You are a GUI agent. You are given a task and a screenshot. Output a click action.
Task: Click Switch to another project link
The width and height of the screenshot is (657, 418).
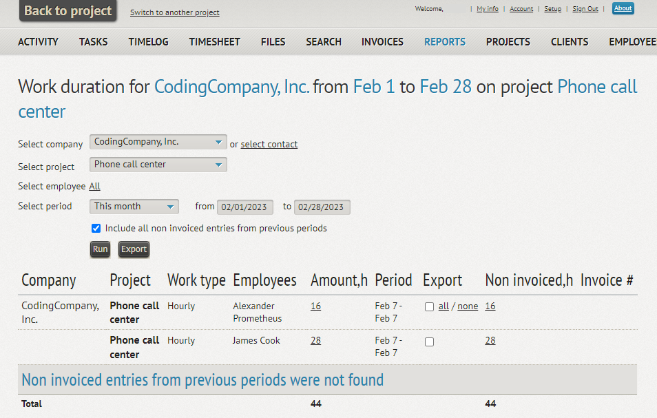(x=175, y=13)
